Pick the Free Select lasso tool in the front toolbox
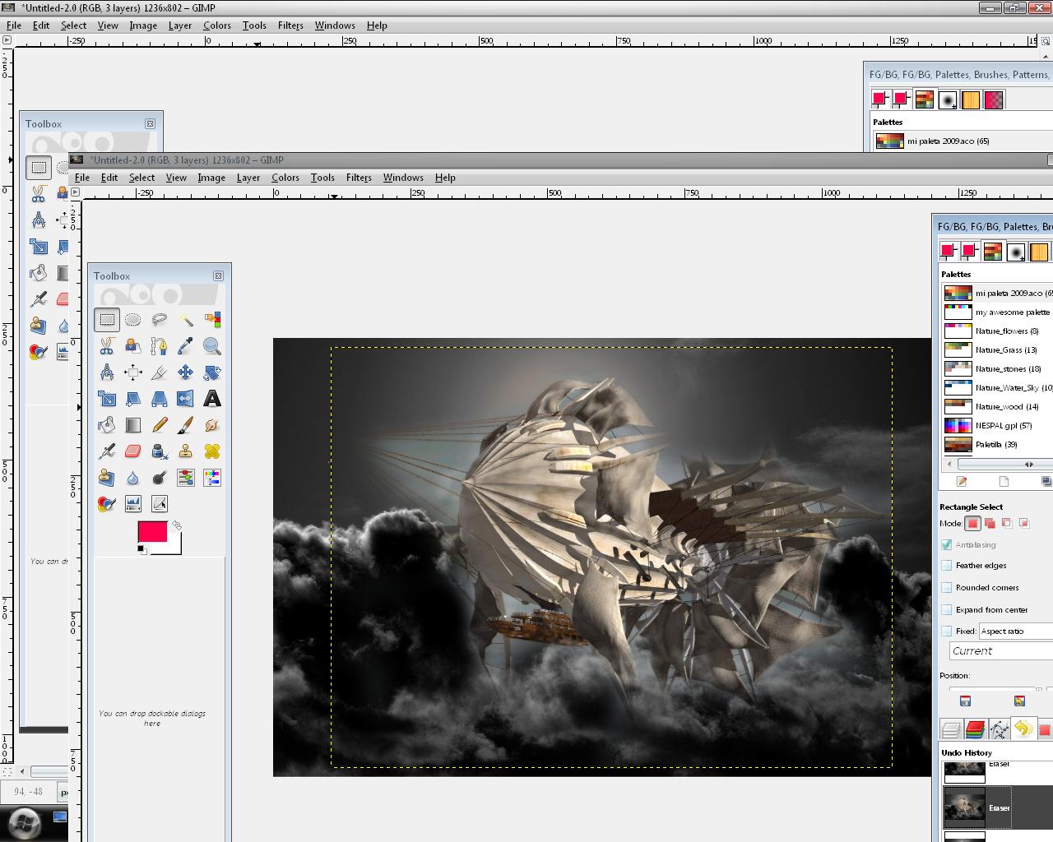The width and height of the screenshot is (1053, 842). click(x=159, y=320)
